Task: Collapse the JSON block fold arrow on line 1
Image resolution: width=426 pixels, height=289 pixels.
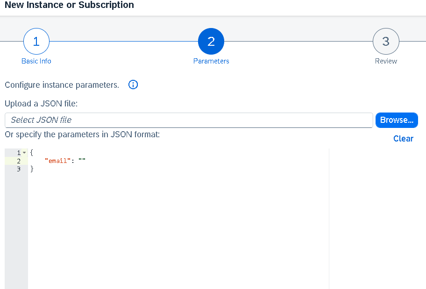Action: coord(24,153)
